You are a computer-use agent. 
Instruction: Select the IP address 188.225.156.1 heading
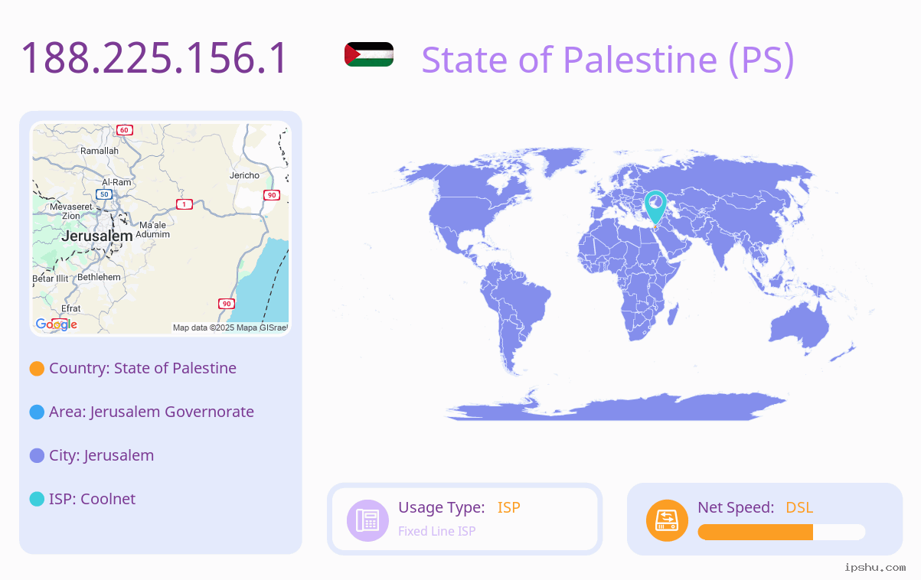click(154, 58)
